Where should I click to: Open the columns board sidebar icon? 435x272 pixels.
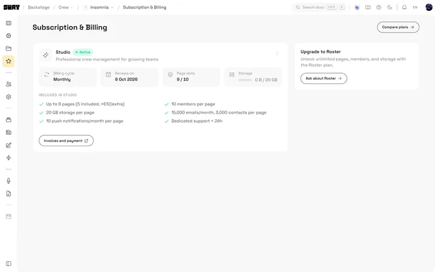tap(8, 23)
